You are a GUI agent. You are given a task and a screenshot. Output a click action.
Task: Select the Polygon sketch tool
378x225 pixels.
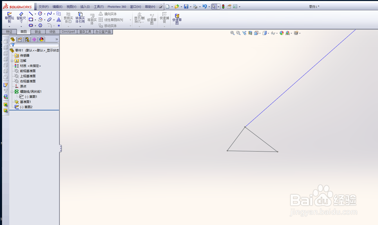40,25
